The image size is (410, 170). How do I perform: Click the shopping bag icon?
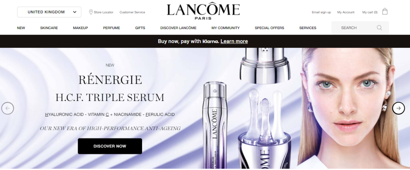385,12
